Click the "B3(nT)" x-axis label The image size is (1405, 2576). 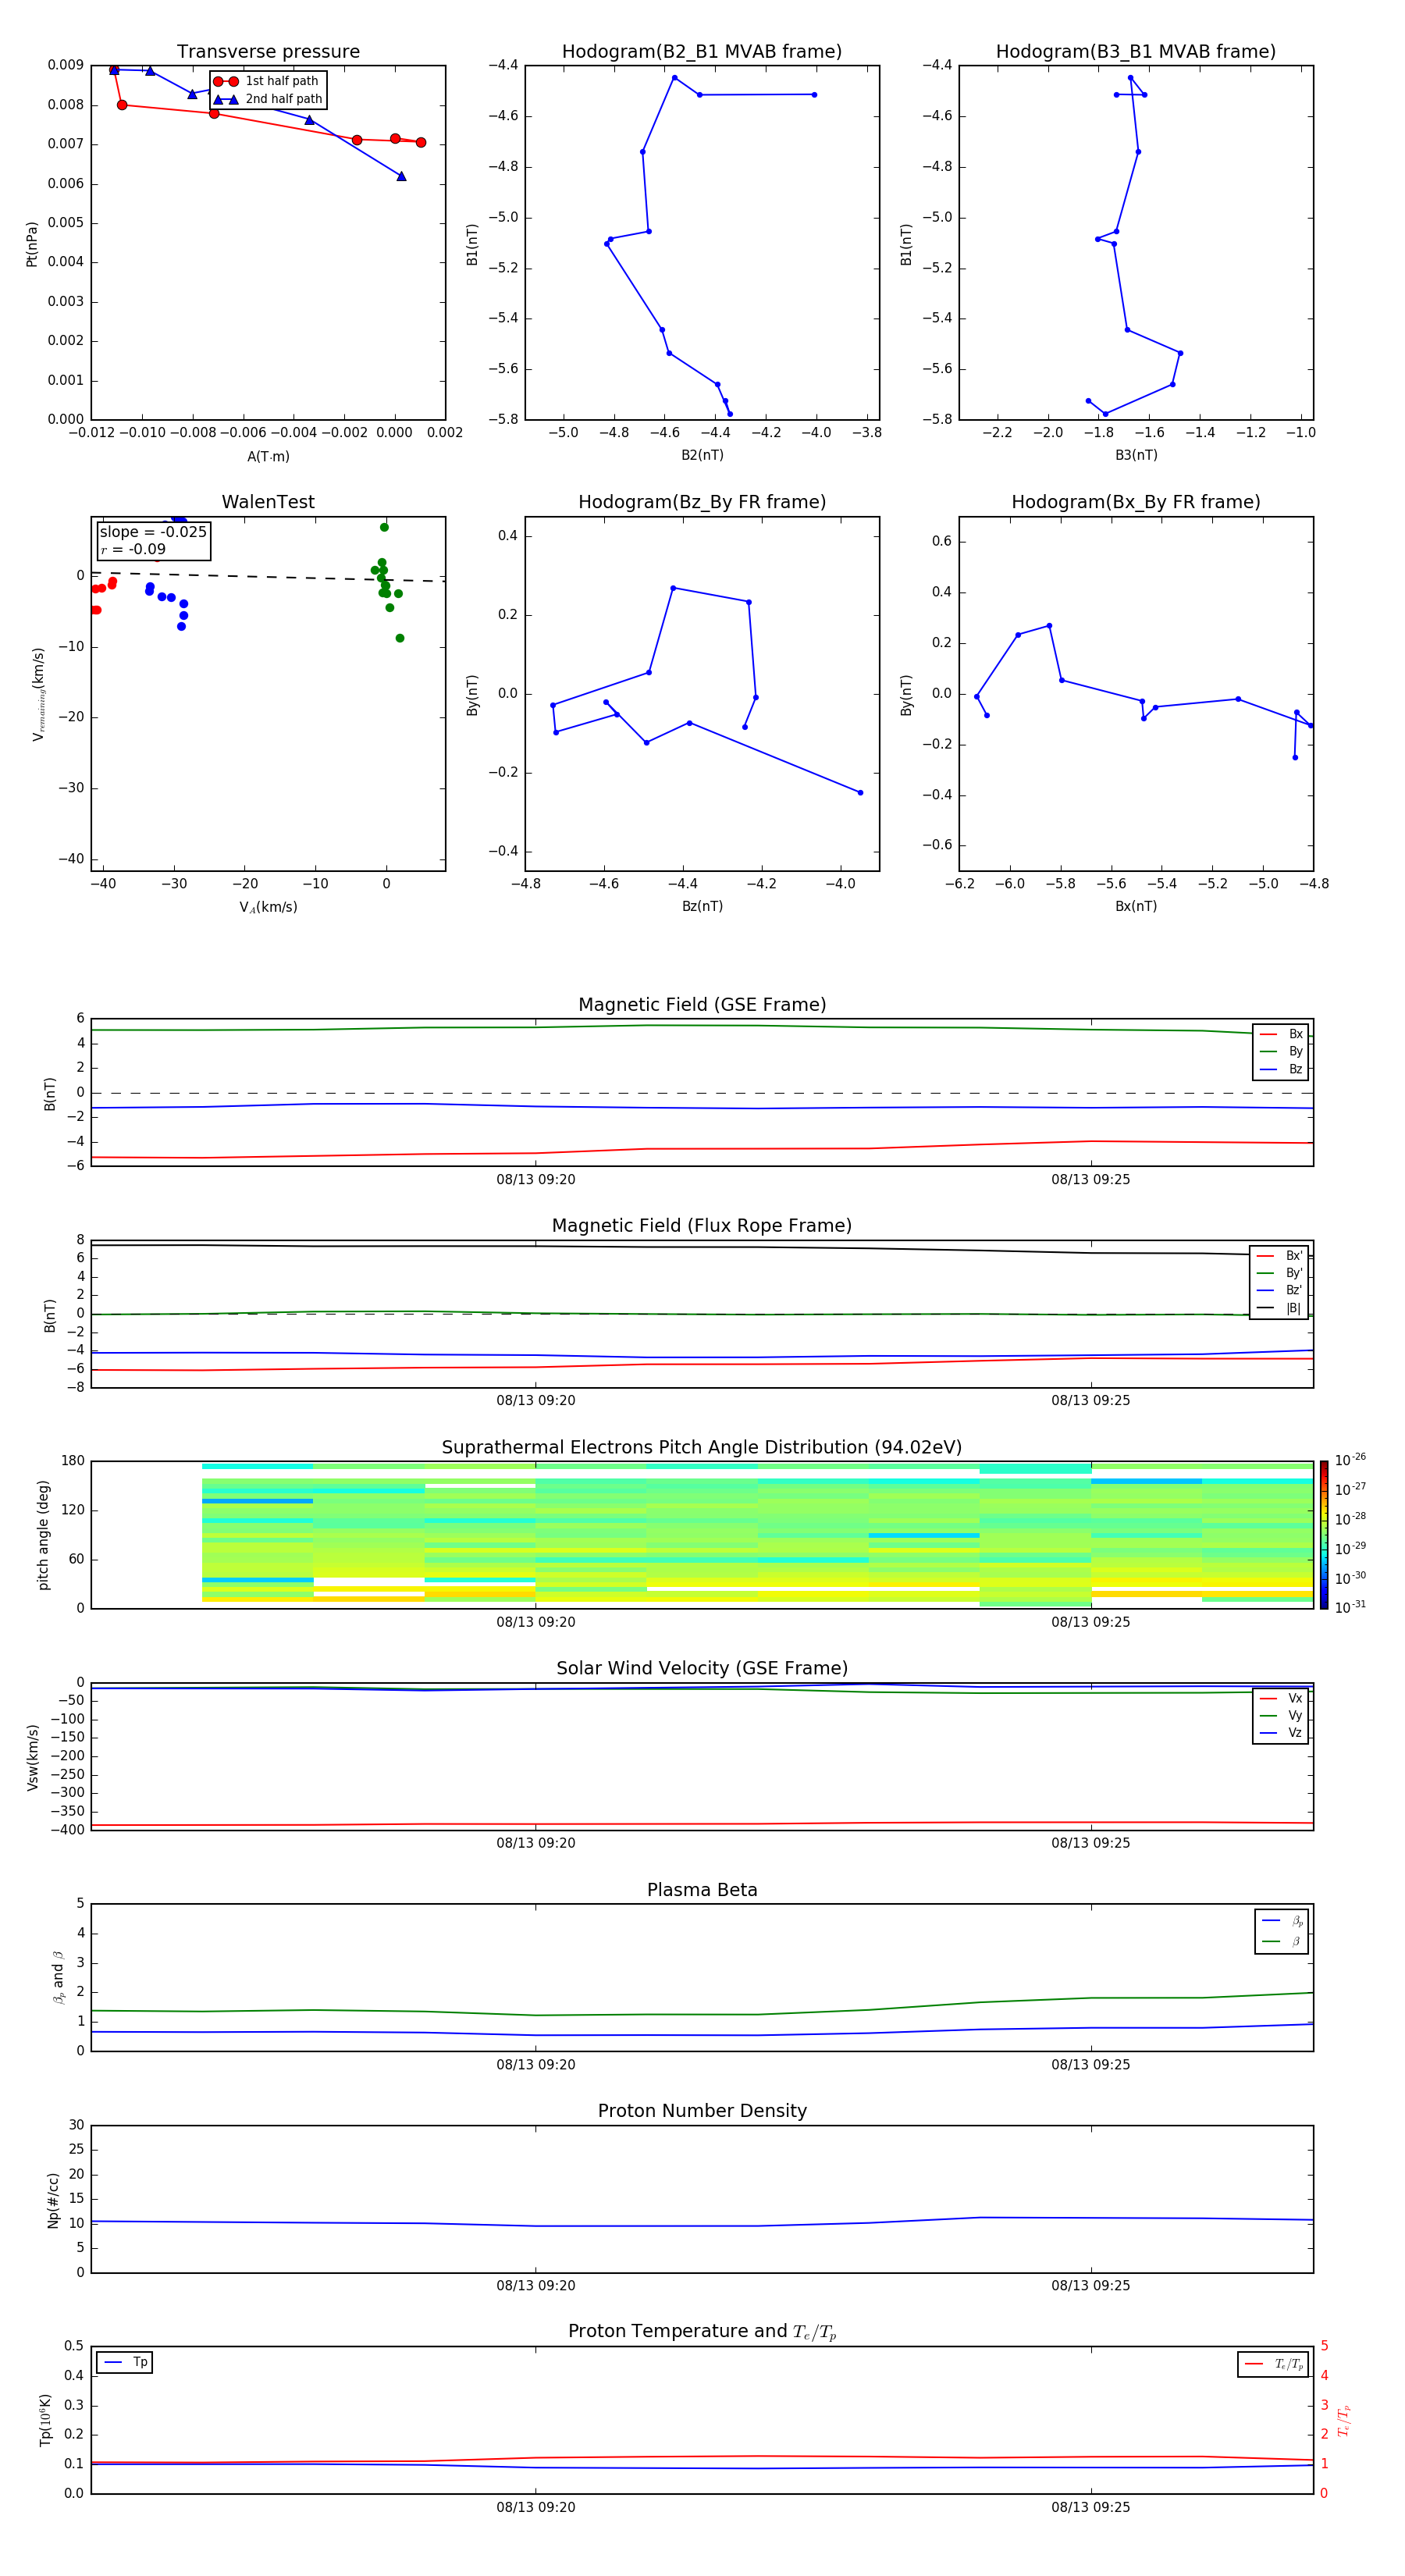pos(1136,455)
